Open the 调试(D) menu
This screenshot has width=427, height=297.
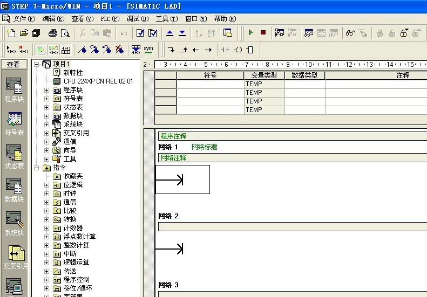coord(138,19)
